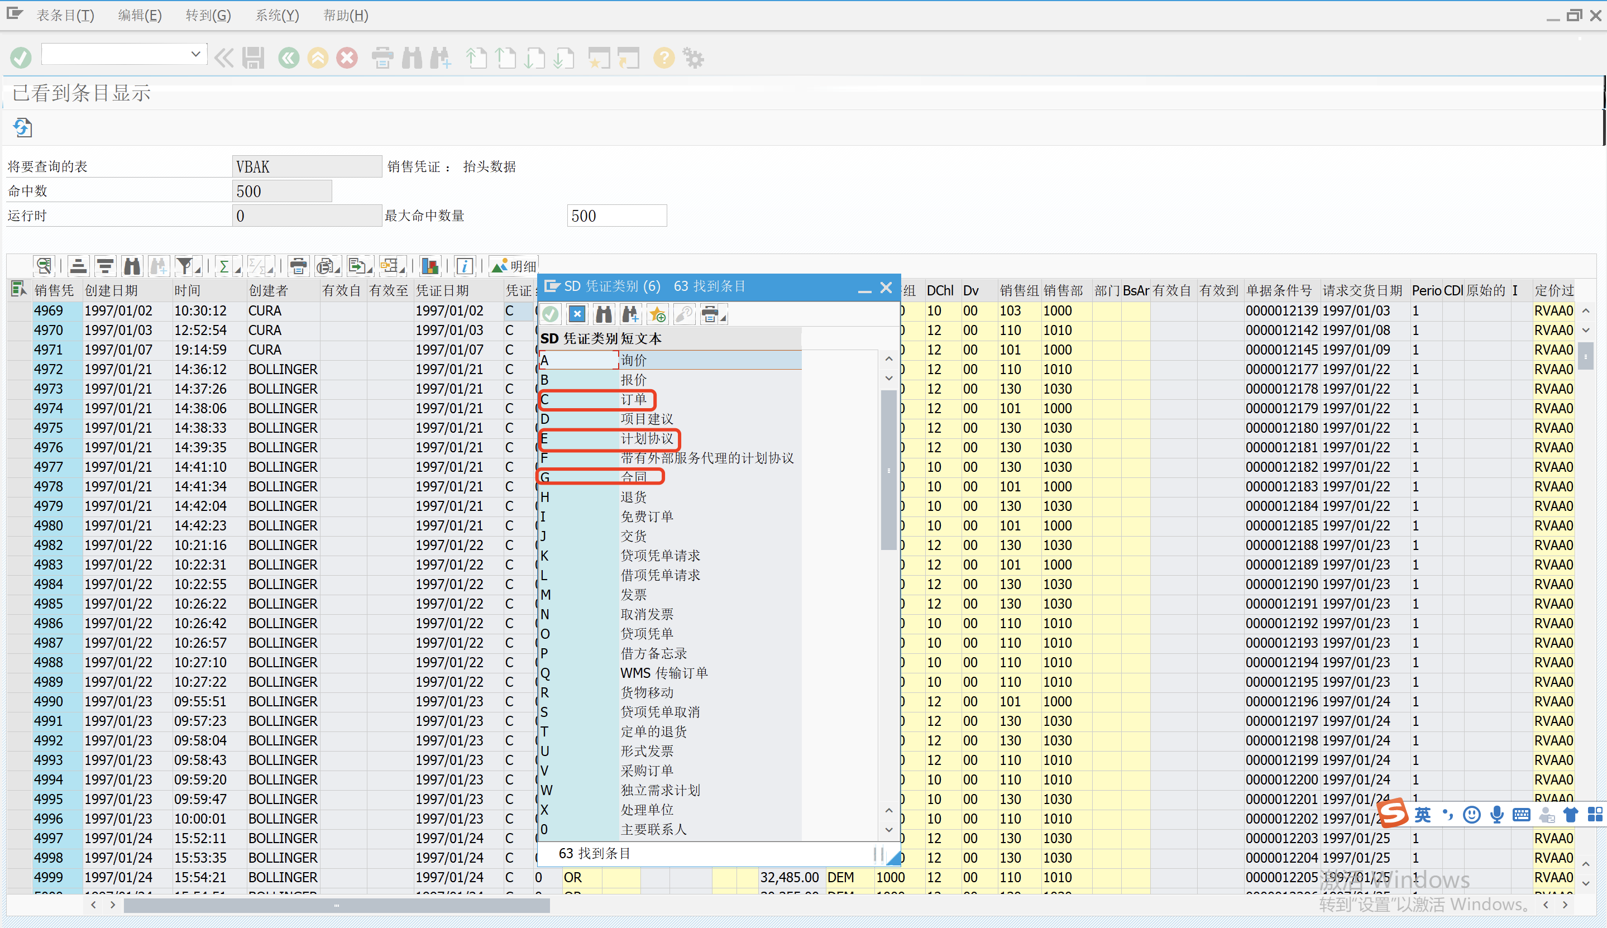Open the 系统(Y) menu
Image resolution: width=1607 pixels, height=928 pixels.
(x=277, y=15)
